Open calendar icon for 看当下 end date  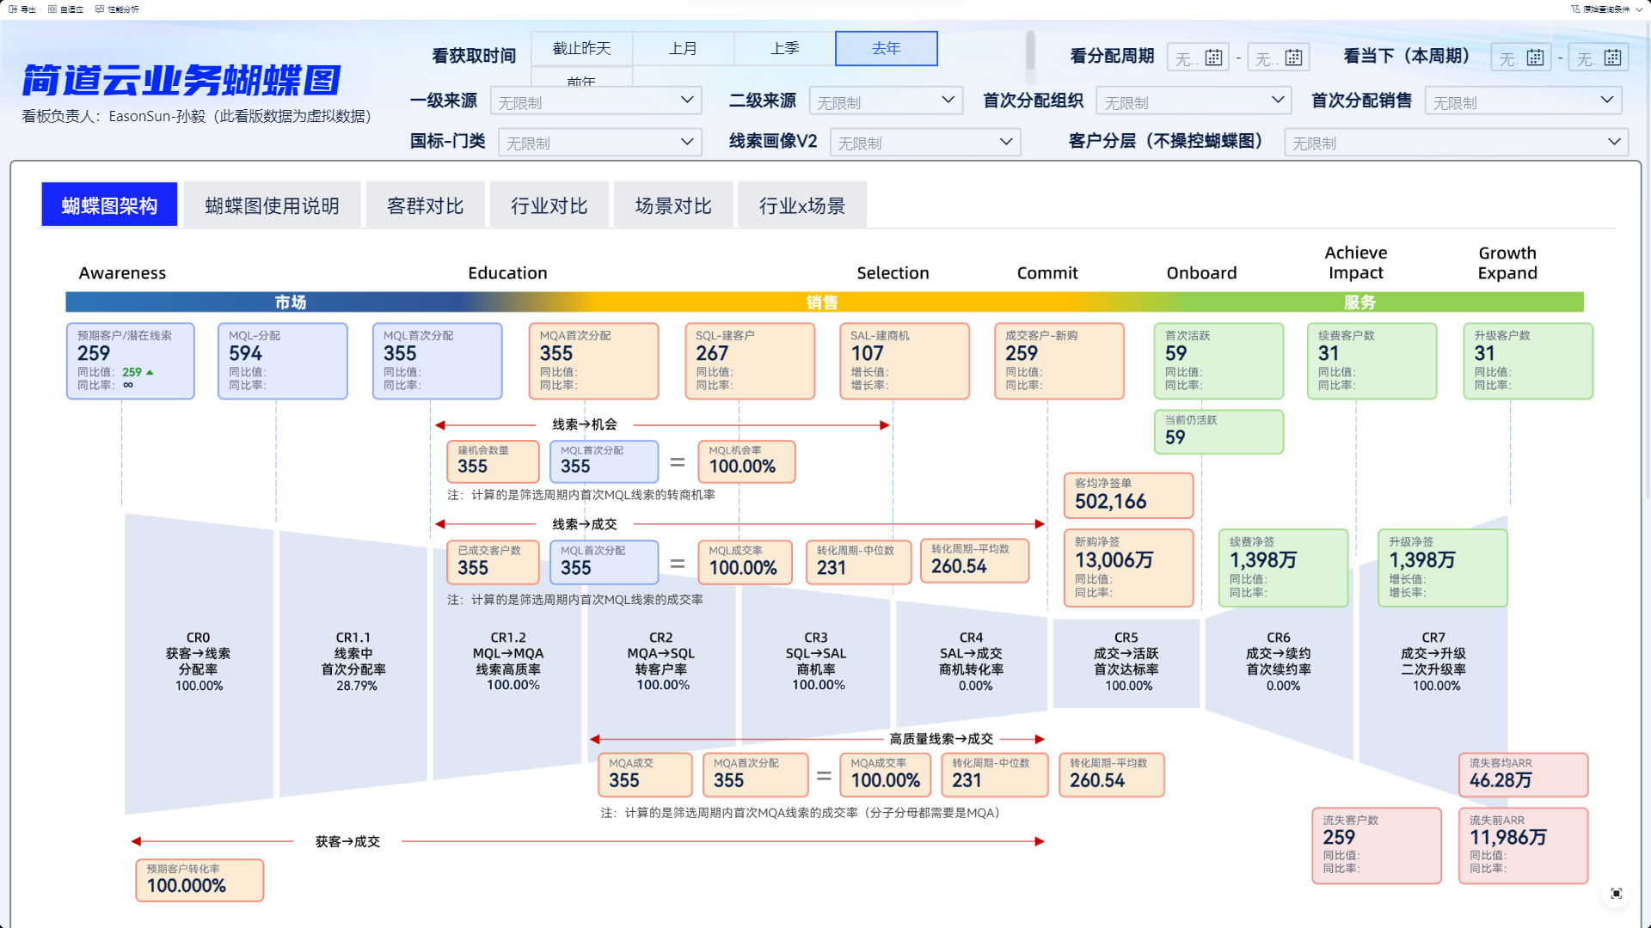click(x=1612, y=58)
